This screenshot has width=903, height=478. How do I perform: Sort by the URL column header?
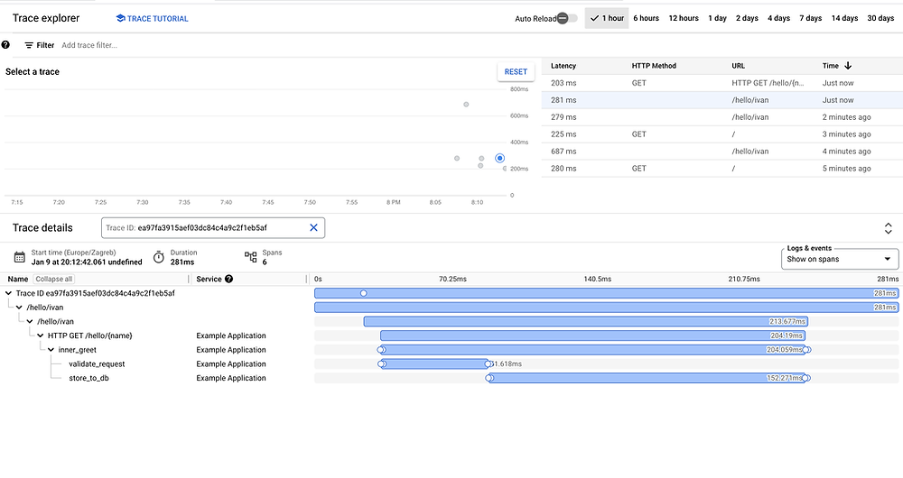(x=739, y=66)
